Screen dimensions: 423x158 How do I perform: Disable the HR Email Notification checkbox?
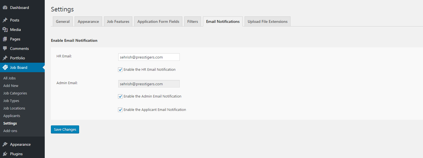click(x=120, y=70)
